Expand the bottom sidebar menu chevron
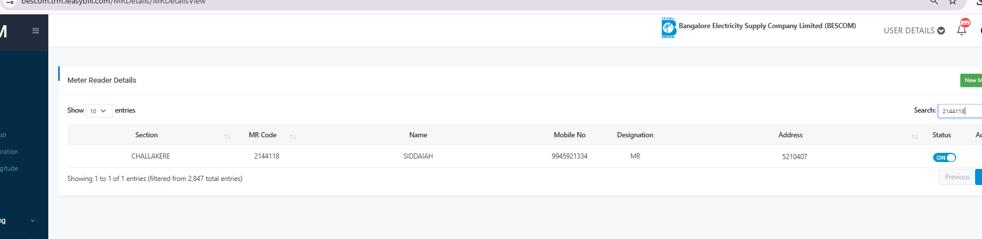The width and height of the screenshot is (982, 239). tap(33, 221)
